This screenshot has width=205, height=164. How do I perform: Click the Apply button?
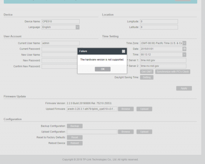pyautogui.click(x=184, y=88)
